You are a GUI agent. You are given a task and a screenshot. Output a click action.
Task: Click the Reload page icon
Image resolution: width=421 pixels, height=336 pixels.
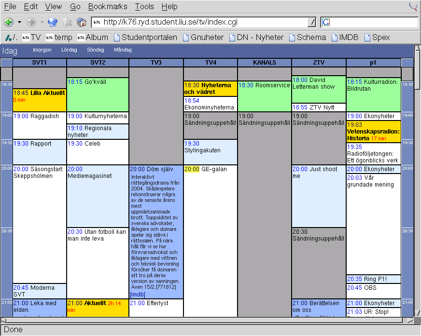click(53, 22)
